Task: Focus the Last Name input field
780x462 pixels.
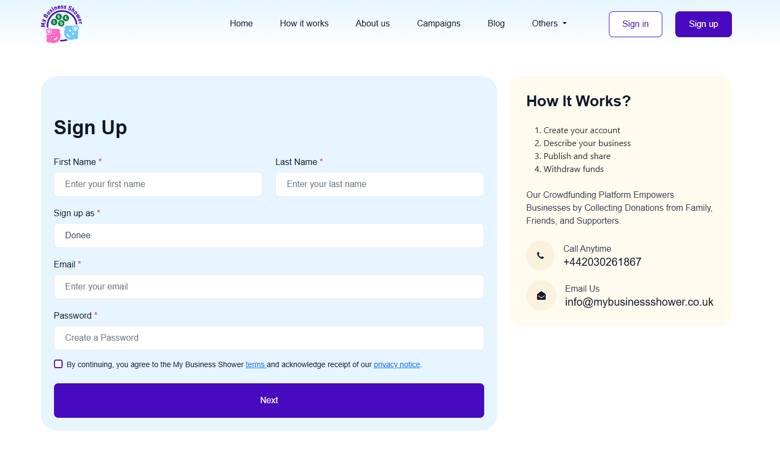Action: point(379,184)
